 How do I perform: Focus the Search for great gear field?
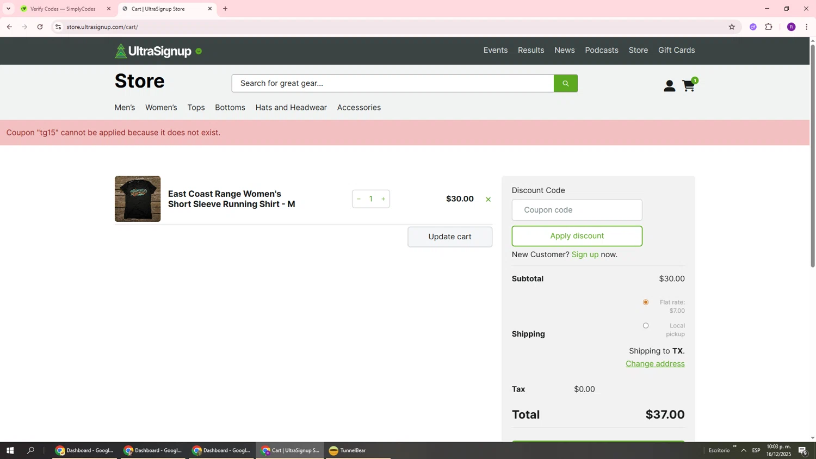click(x=393, y=83)
